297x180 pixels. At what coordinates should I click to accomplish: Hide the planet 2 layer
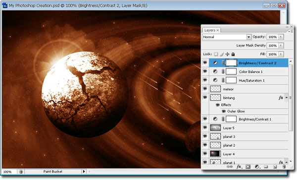[x=205, y=145]
